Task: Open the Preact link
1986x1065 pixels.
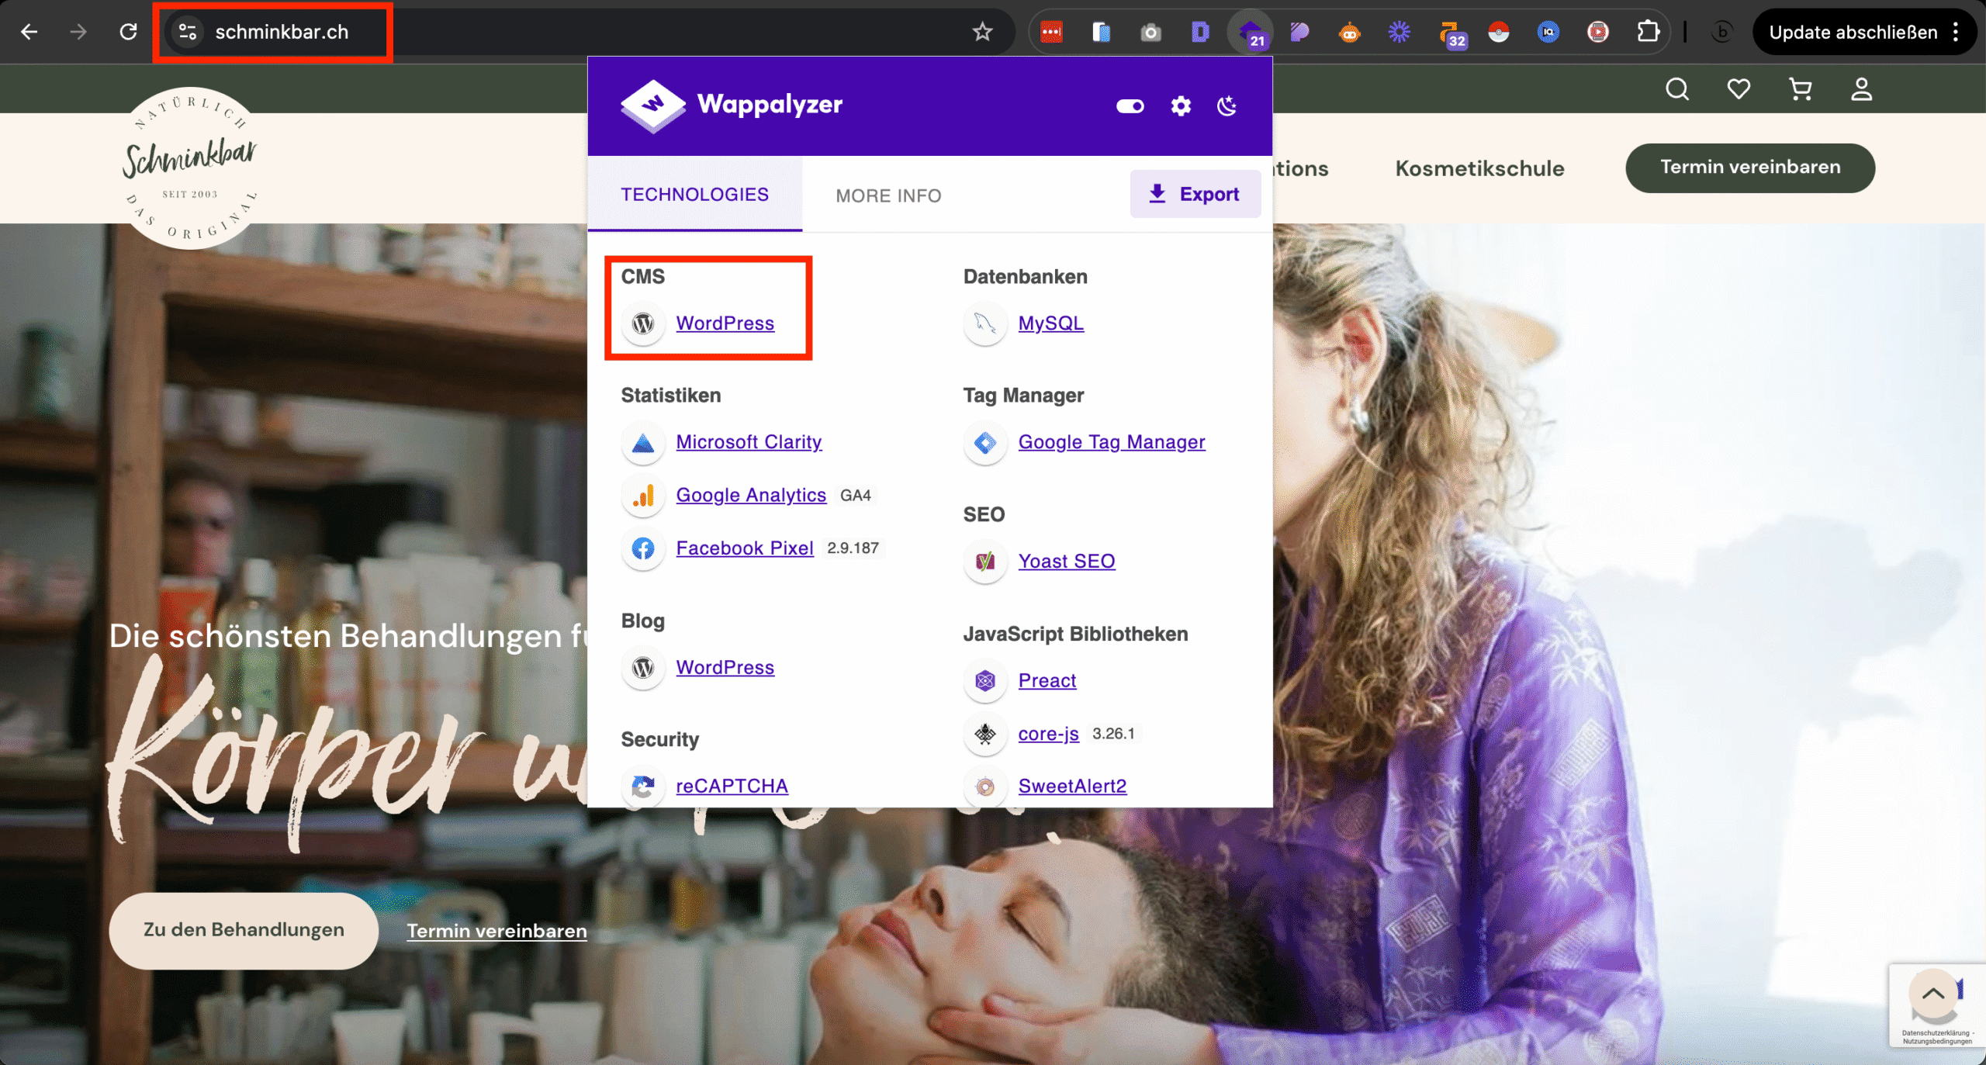Action: (x=1047, y=680)
